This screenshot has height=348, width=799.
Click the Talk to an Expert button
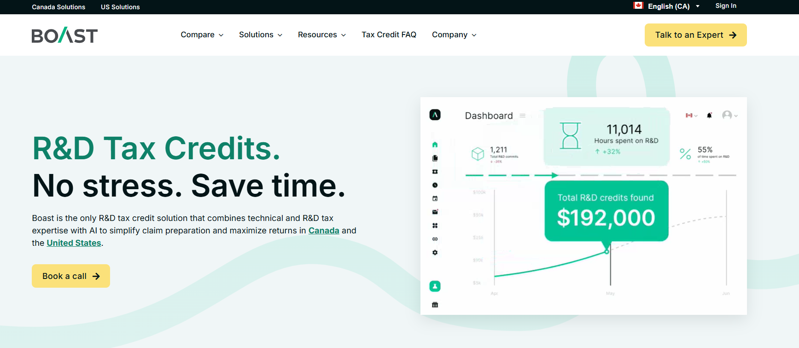point(695,35)
